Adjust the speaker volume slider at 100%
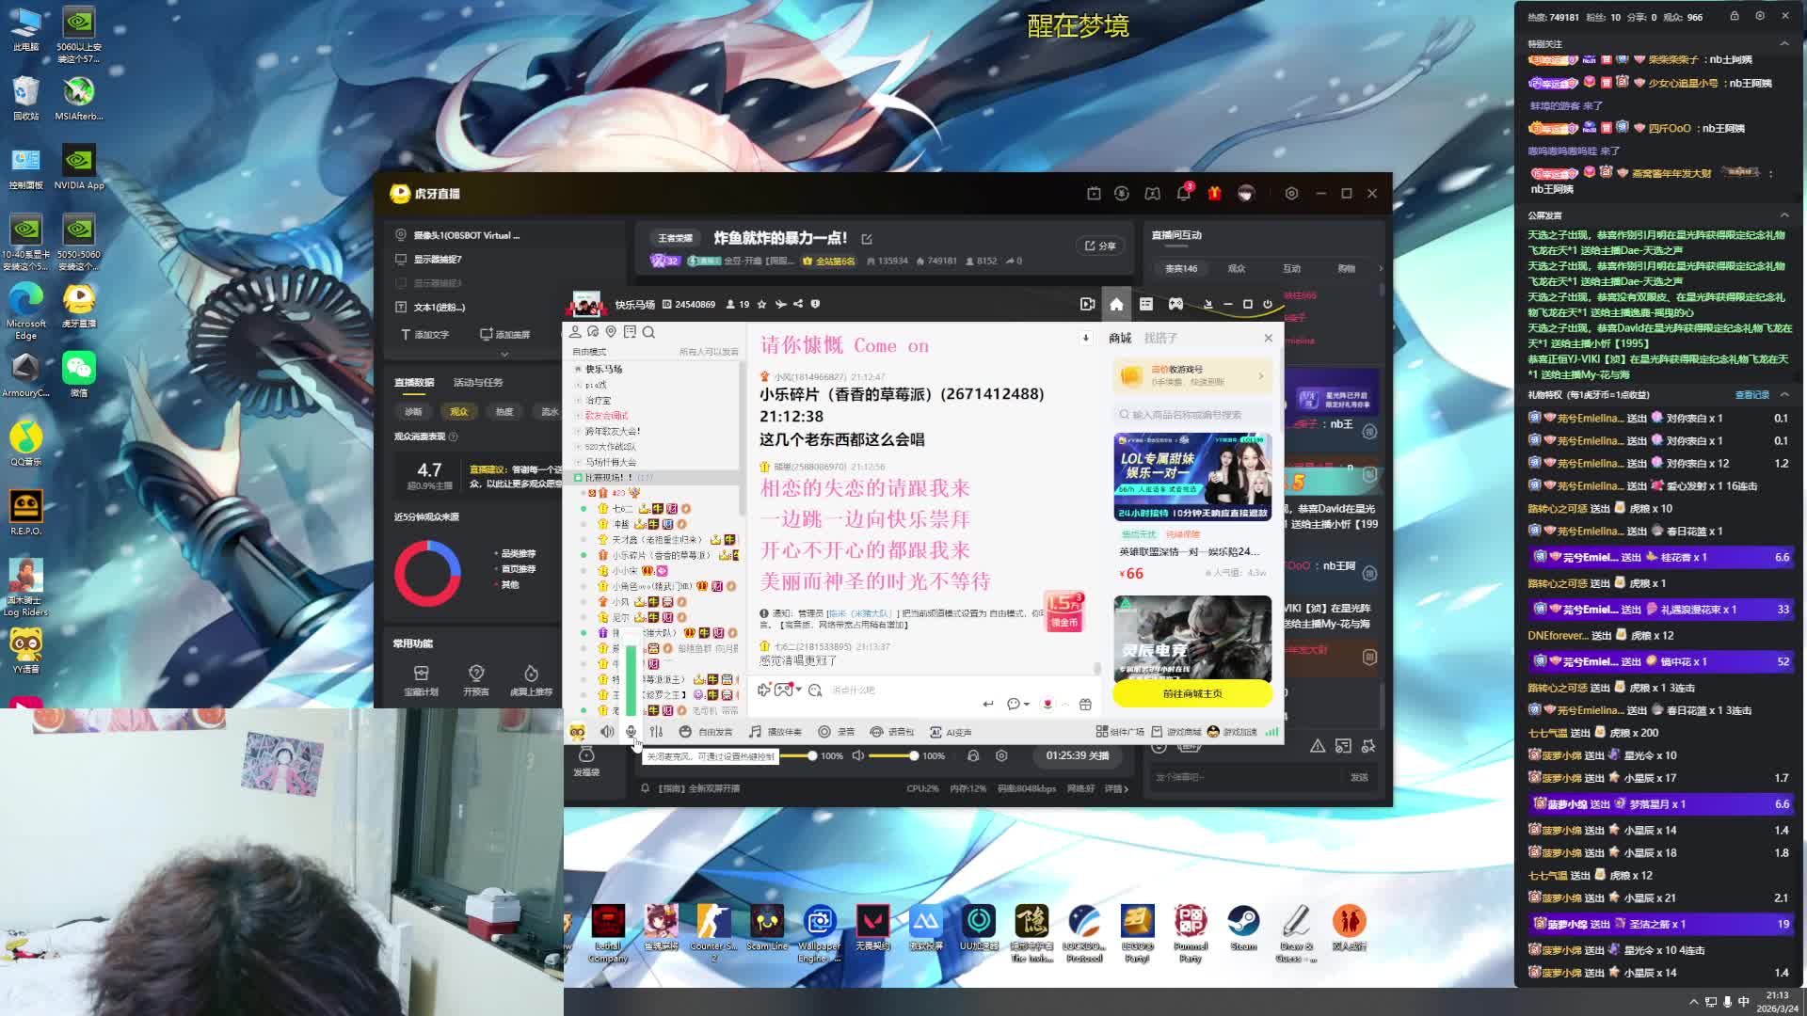The height and width of the screenshot is (1016, 1807). (x=913, y=755)
